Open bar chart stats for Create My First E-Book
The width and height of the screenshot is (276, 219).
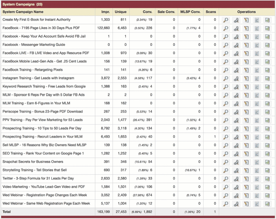click(267, 20)
